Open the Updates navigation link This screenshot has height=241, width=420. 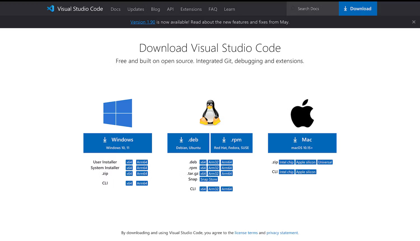pos(136,9)
